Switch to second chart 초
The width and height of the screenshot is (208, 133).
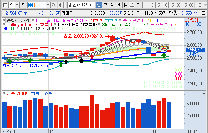(x=132, y=5)
